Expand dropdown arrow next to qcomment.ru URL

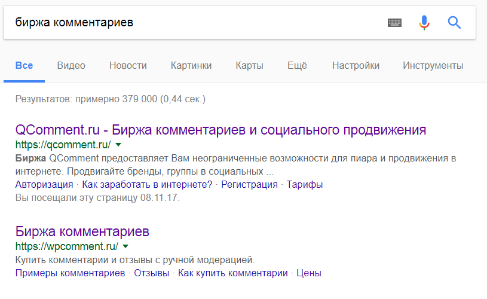pyautogui.click(x=118, y=145)
